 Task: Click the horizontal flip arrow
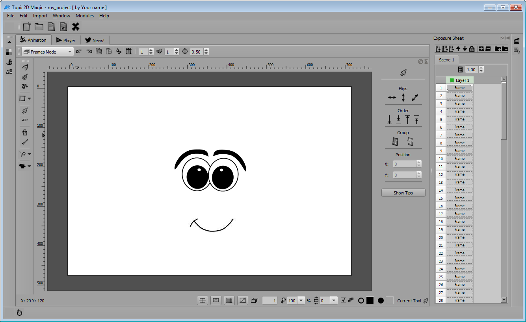coord(392,98)
